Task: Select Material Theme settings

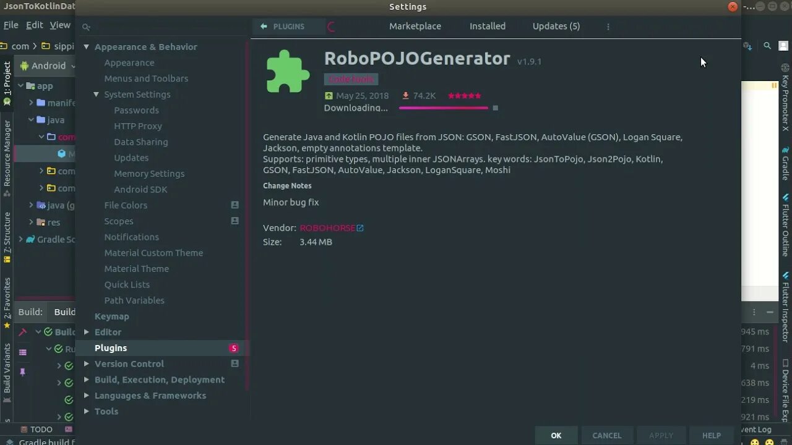Action: coord(137,269)
